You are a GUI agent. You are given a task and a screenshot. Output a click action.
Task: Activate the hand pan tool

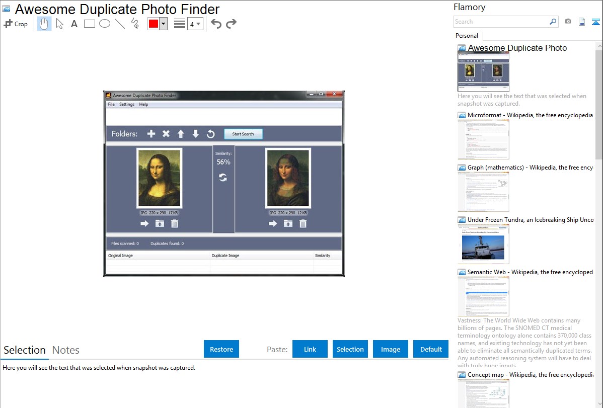44,24
